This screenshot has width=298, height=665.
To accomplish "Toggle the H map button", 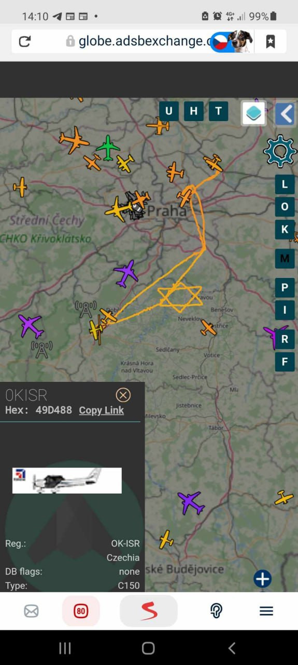I will pyautogui.click(x=194, y=111).
